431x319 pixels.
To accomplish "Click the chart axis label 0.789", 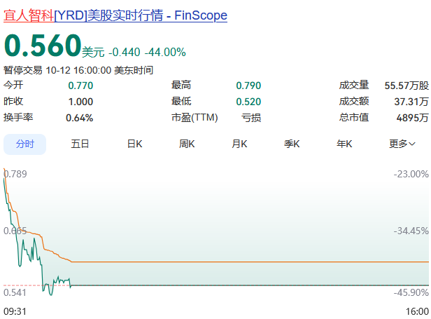I will click(x=15, y=174).
